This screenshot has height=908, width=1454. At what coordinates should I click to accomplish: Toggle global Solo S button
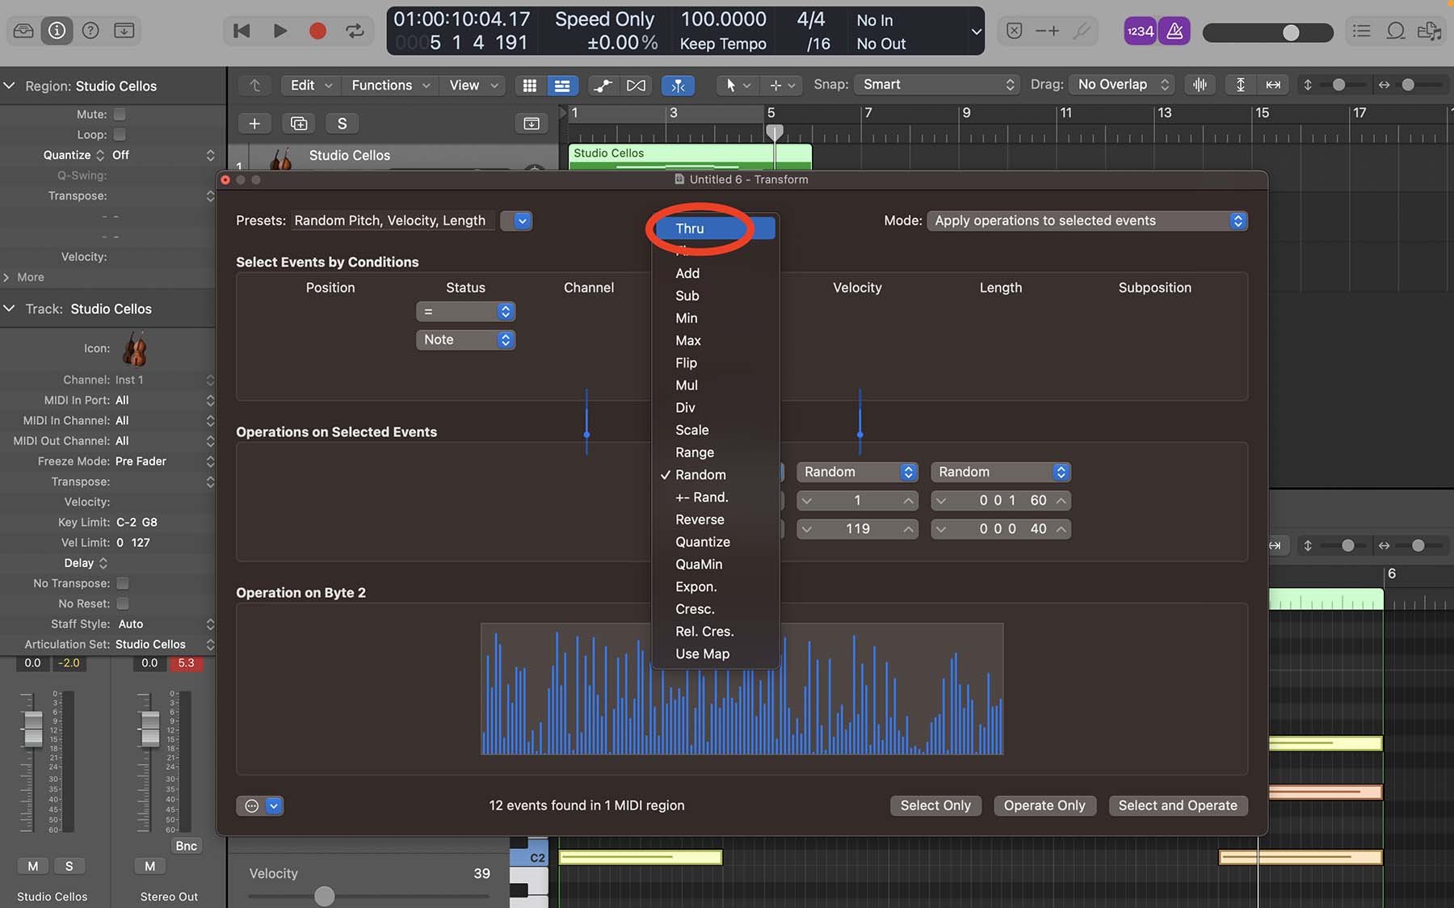click(x=342, y=124)
